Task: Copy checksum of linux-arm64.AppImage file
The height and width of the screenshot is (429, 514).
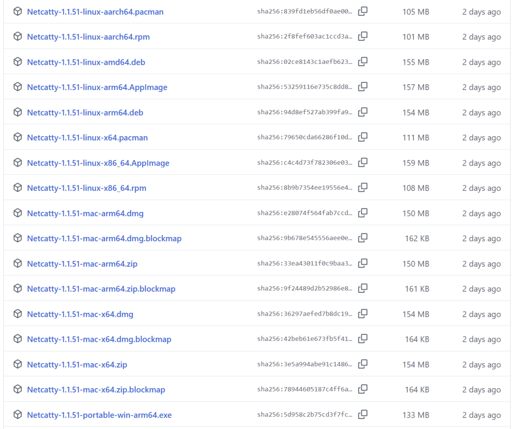Action: (363, 87)
